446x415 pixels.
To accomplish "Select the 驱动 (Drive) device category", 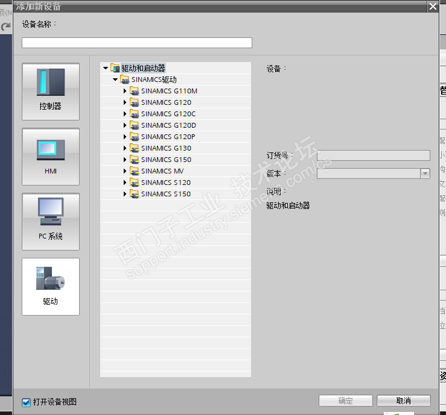I will tap(51, 287).
